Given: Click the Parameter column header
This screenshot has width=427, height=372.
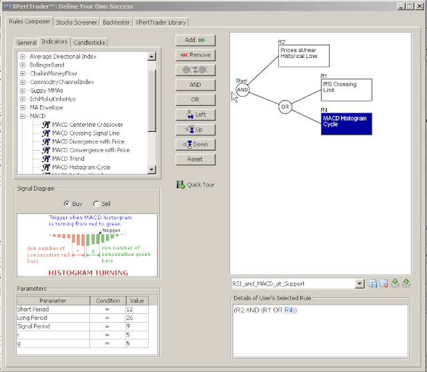Looking at the screenshot, I should [53, 301].
